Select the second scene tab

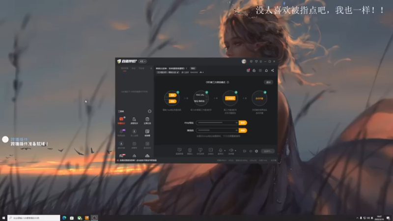coord(134,68)
